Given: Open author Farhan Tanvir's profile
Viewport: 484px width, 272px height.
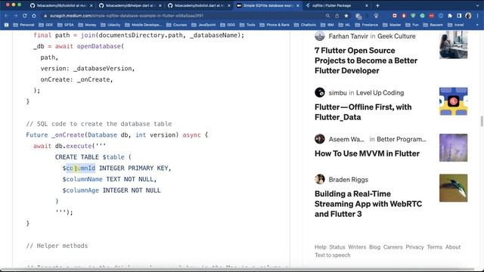Looking at the screenshot, I should tap(348, 36).
